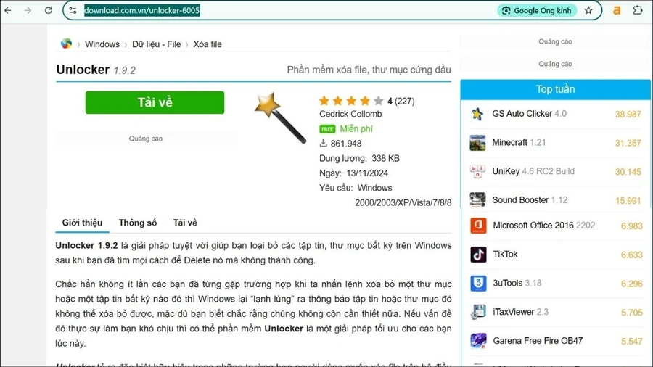Open author Cedrick Collomb link

point(350,114)
